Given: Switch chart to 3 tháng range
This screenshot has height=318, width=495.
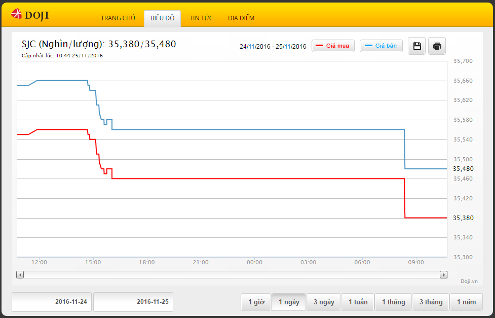Looking at the screenshot, I should [x=431, y=302].
